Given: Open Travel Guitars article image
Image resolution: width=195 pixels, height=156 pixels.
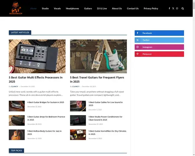Looking at the screenshot, I should (x=98, y=56).
